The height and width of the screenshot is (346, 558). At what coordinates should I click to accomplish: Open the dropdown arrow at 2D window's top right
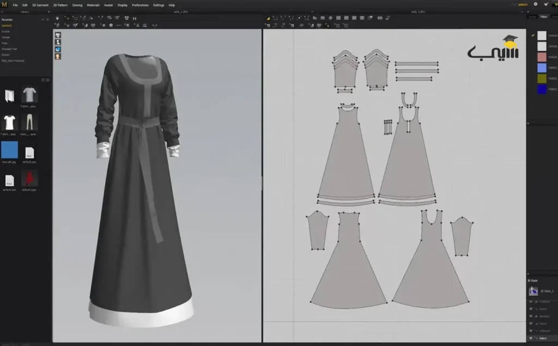(x=528, y=12)
